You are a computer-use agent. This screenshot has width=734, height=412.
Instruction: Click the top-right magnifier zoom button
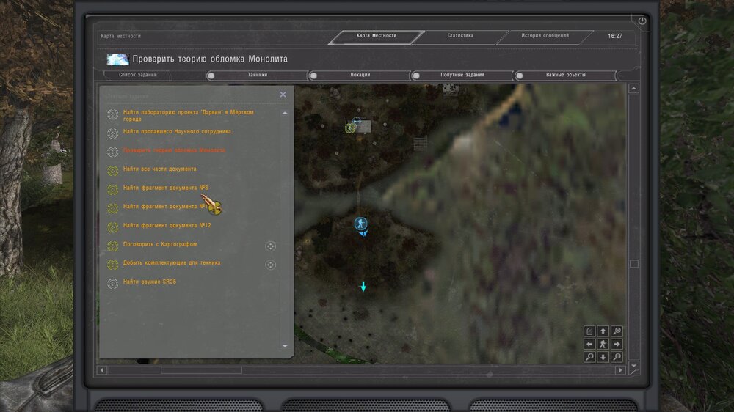click(617, 331)
